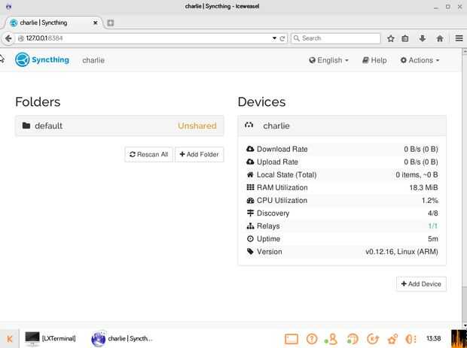Image resolution: width=467 pixels, height=348 pixels.
Task: Click the Add Folder button
Action: point(199,154)
